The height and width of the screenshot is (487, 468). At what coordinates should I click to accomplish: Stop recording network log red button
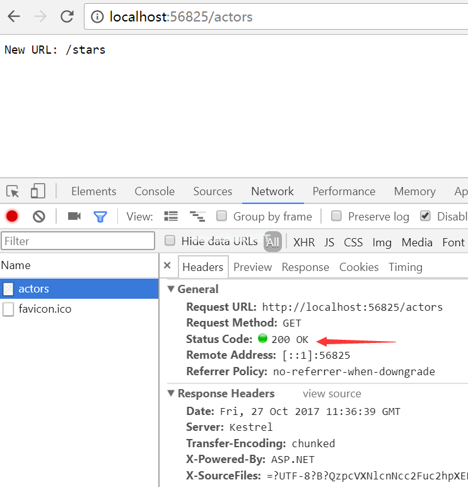(12, 216)
